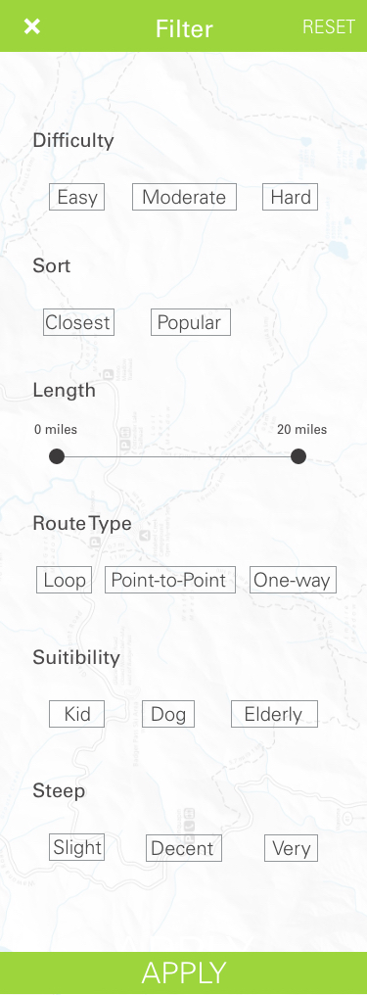Tap RESET to clear all filters
This screenshot has width=367, height=995.
(x=328, y=26)
